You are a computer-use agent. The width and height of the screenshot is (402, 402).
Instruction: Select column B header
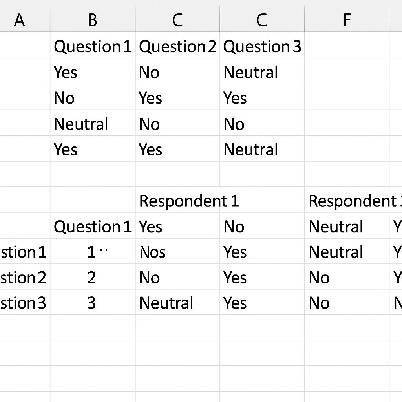(x=93, y=20)
